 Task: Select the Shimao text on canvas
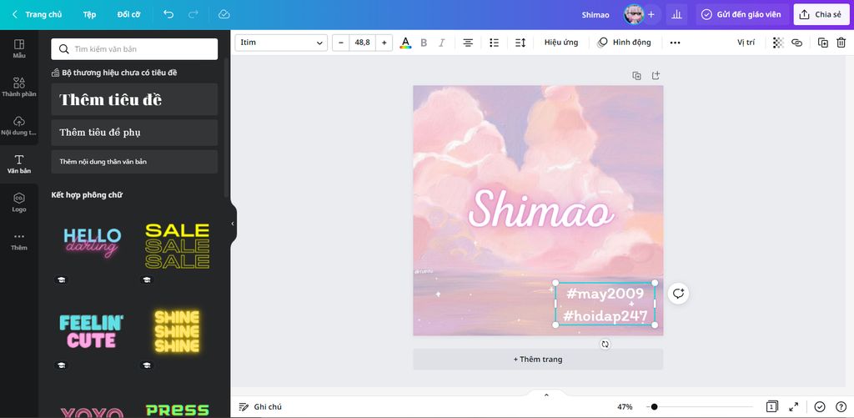coord(540,209)
